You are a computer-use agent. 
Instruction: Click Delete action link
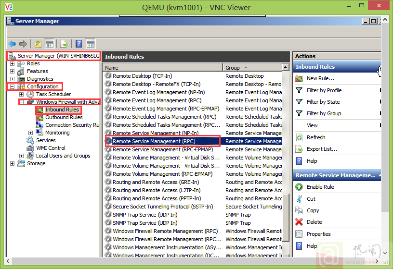click(314, 222)
